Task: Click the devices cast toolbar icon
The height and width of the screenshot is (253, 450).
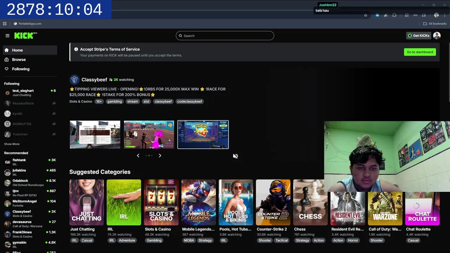Action: (x=424, y=15)
